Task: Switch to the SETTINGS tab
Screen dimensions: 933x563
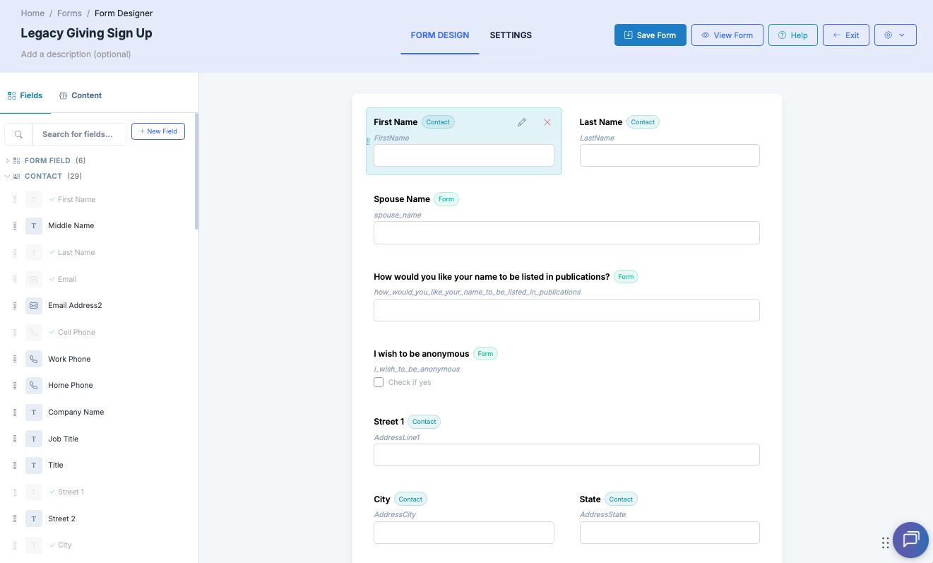Action: coord(511,35)
